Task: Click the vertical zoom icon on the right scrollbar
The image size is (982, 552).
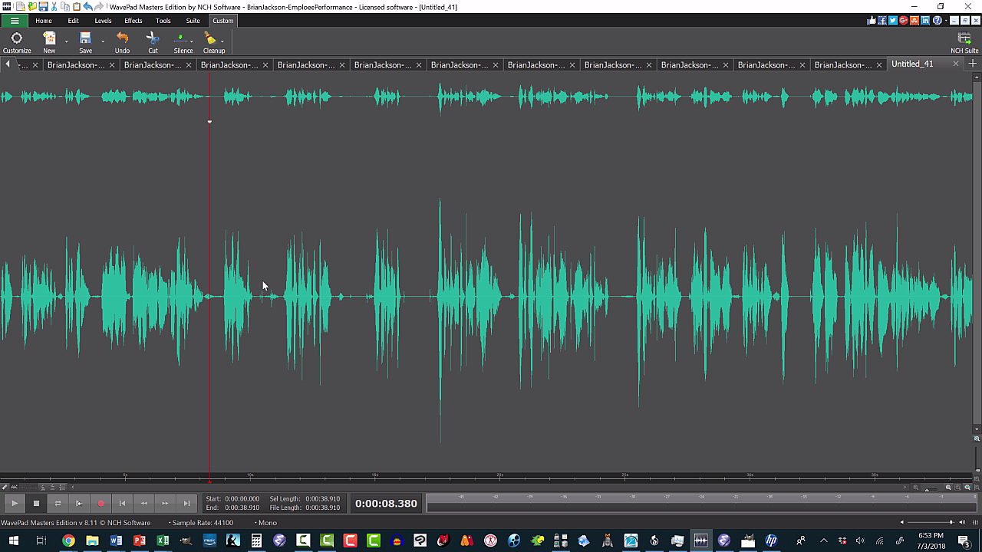Action: click(x=977, y=439)
